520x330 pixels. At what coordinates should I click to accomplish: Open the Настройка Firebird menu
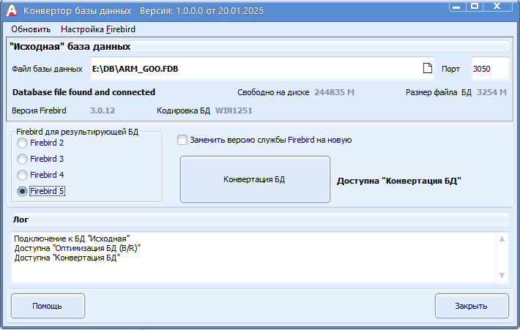(98, 29)
